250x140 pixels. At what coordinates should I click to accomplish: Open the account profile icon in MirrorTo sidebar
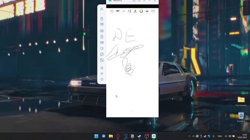pyautogui.click(x=102, y=9)
